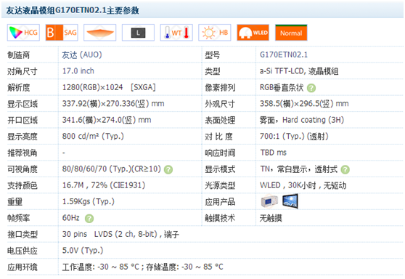Open help icon beside viewing angle 80/80/60/70

click(x=168, y=169)
